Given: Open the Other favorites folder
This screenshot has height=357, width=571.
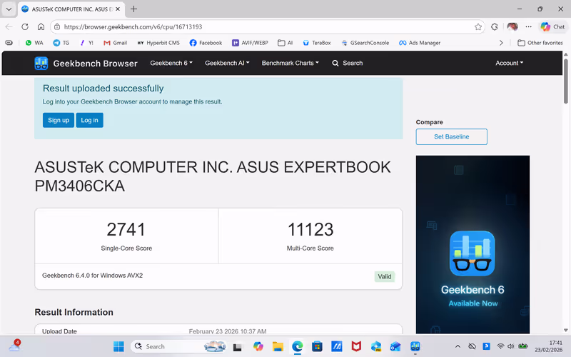Looking at the screenshot, I should [540, 43].
